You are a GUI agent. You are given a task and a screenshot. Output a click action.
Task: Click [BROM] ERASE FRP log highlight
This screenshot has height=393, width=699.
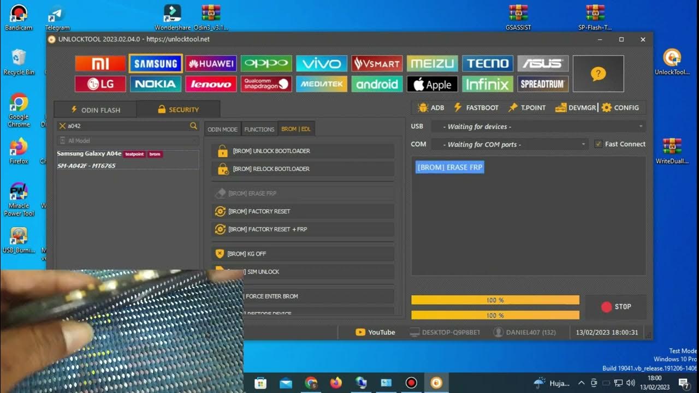(x=449, y=167)
